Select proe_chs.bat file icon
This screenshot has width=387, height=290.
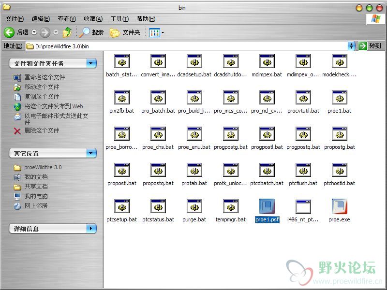(158, 134)
